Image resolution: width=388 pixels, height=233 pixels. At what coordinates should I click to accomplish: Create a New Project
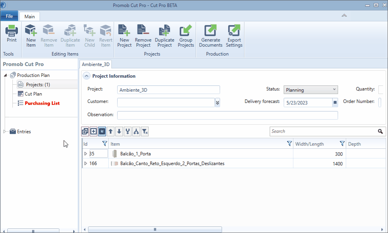[x=124, y=36]
